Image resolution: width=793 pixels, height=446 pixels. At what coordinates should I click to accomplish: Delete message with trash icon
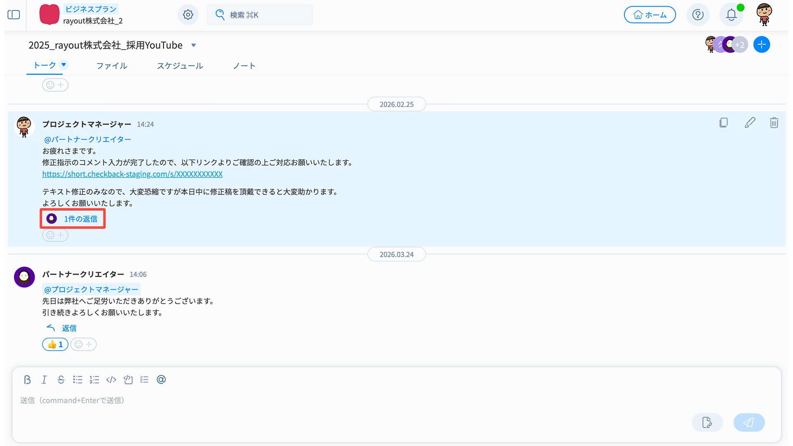click(x=774, y=123)
